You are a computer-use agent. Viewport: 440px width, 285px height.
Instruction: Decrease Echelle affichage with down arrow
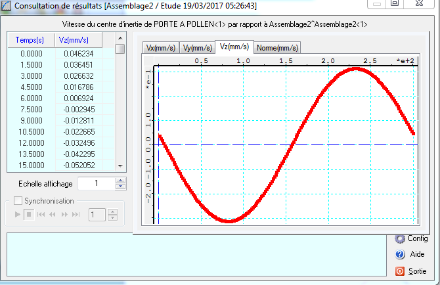click(x=121, y=186)
